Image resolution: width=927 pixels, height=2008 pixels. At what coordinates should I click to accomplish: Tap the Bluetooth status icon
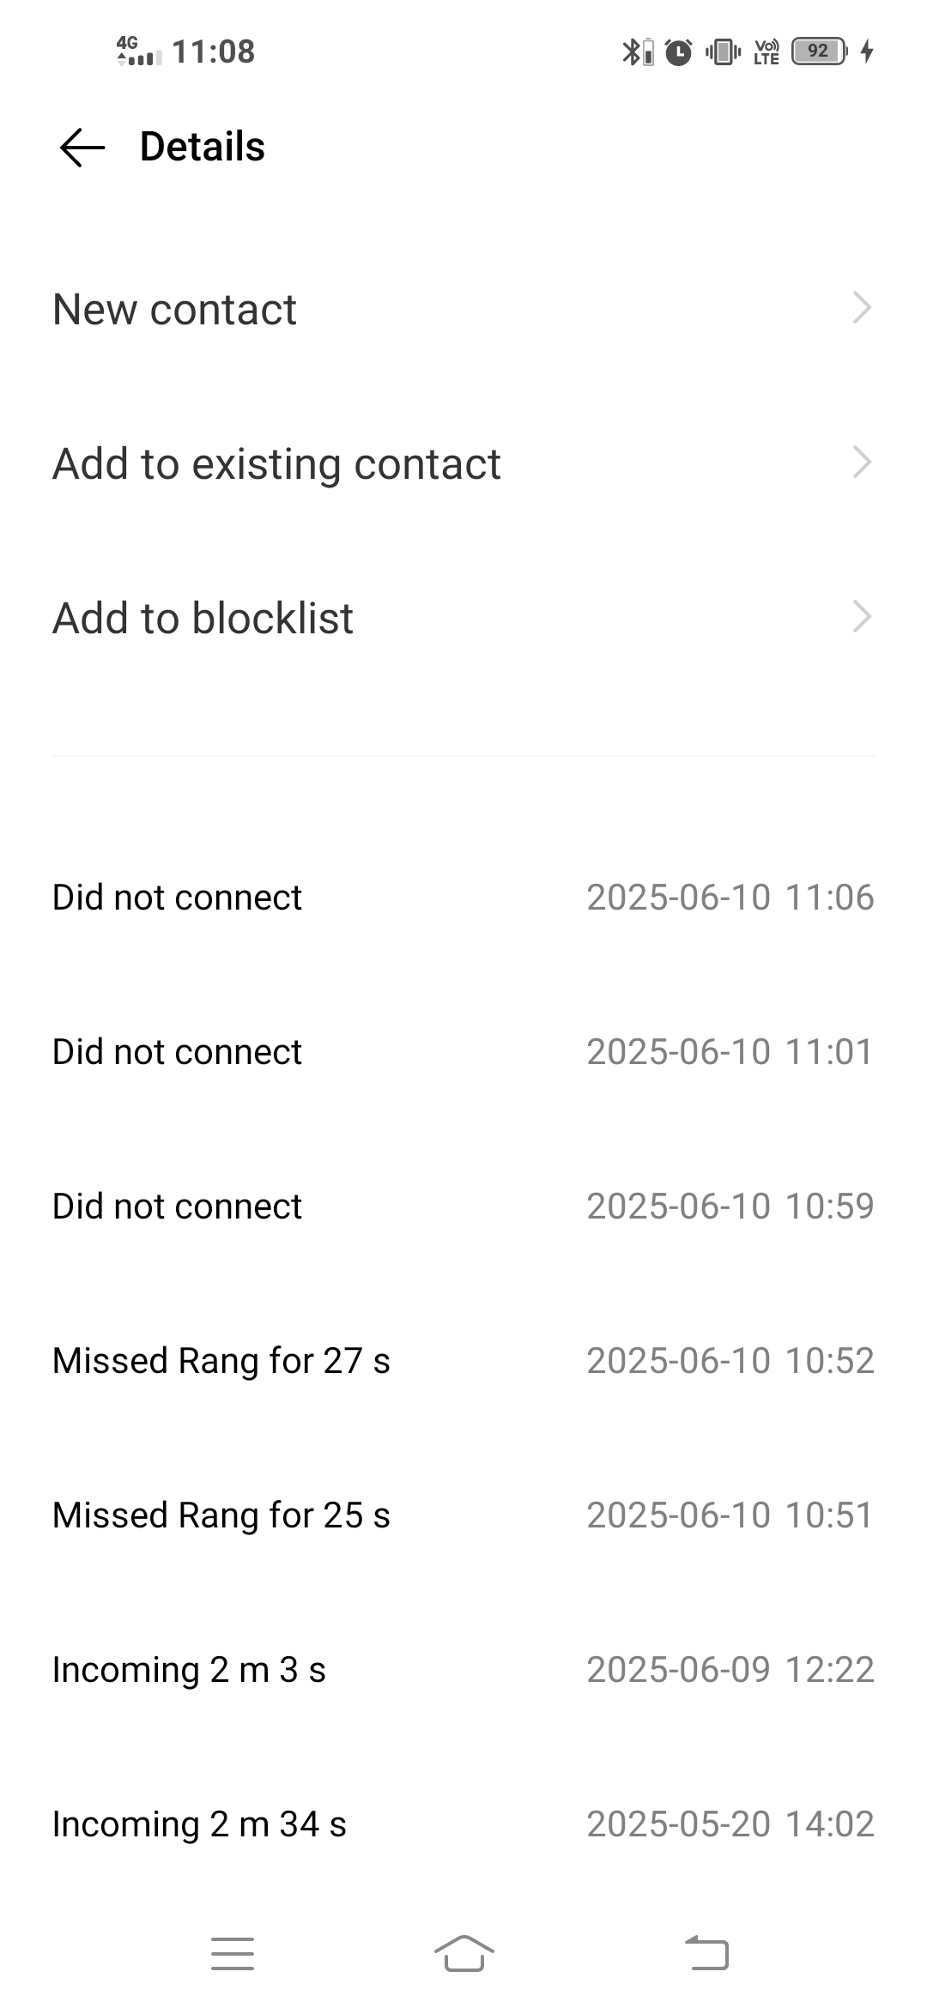point(637,51)
